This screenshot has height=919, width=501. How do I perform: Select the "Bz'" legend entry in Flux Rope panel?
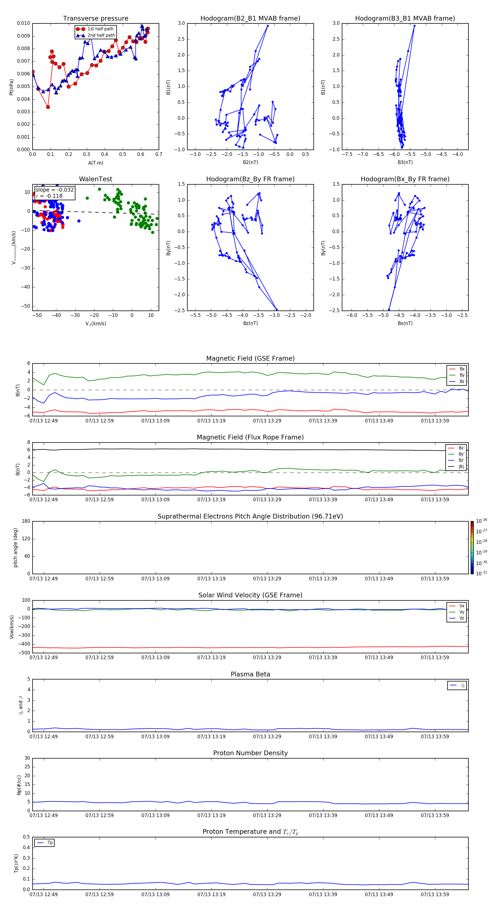pos(456,460)
